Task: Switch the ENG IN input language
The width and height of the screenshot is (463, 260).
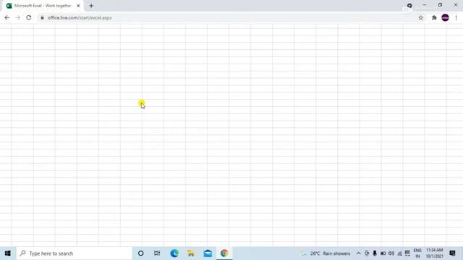Action: point(417,253)
